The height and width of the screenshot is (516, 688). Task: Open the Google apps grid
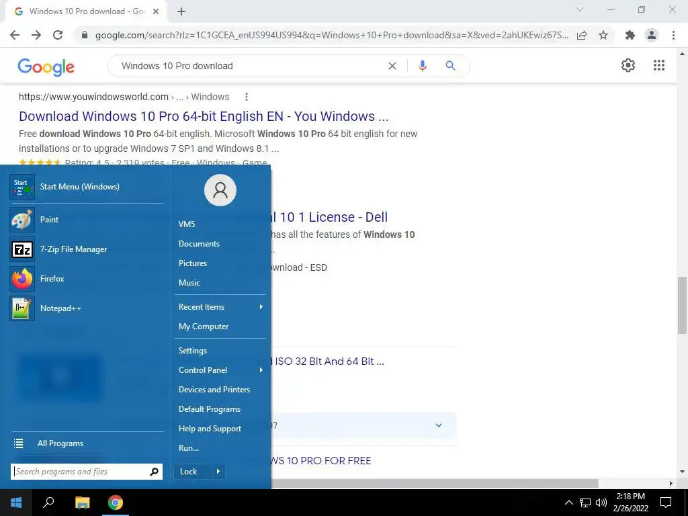coord(658,65)
